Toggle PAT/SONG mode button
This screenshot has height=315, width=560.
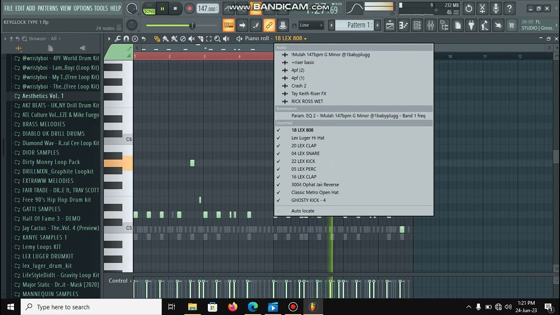coord(149,9)
